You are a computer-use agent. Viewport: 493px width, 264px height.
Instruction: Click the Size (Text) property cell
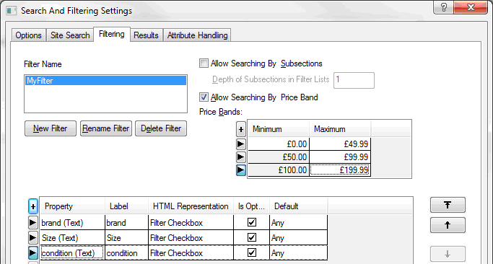coord(73,238)
